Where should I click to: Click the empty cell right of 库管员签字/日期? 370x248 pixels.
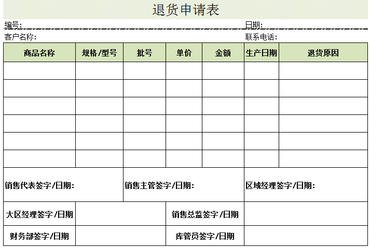(x=306, y=236)
